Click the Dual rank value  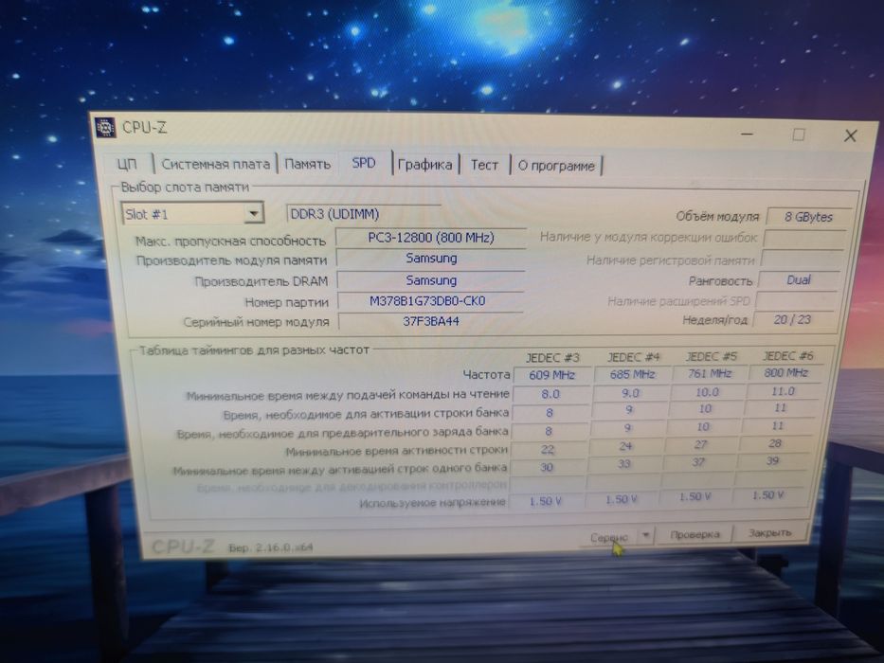coord(799,280)
